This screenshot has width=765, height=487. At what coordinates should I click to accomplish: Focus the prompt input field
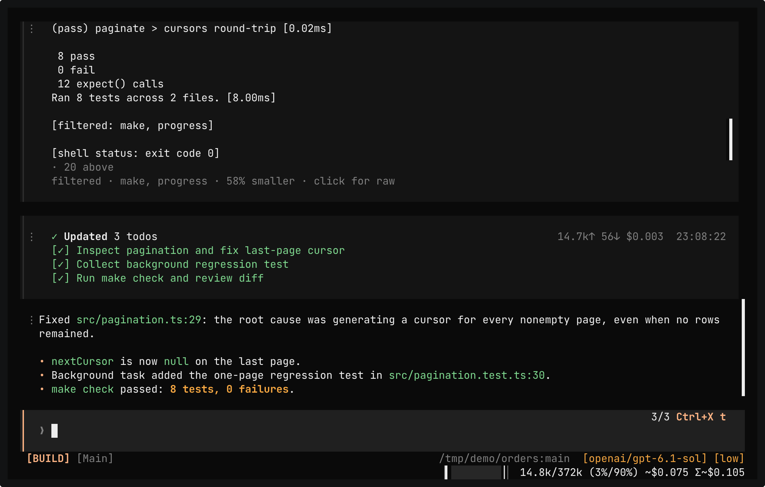[384, 431]
